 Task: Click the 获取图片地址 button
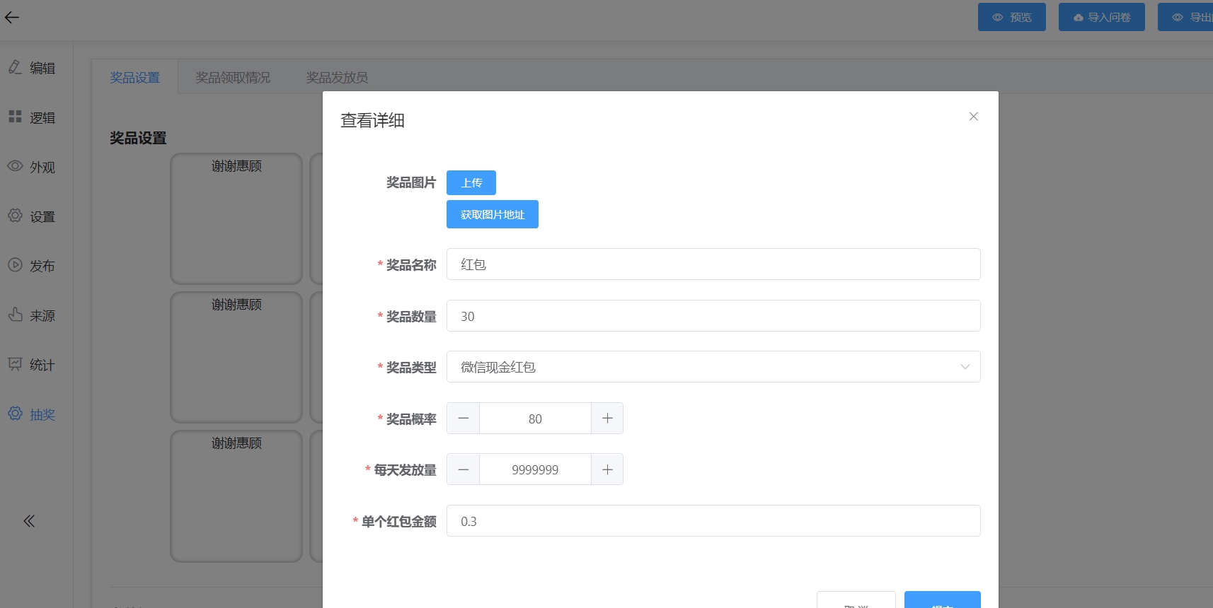493,214
